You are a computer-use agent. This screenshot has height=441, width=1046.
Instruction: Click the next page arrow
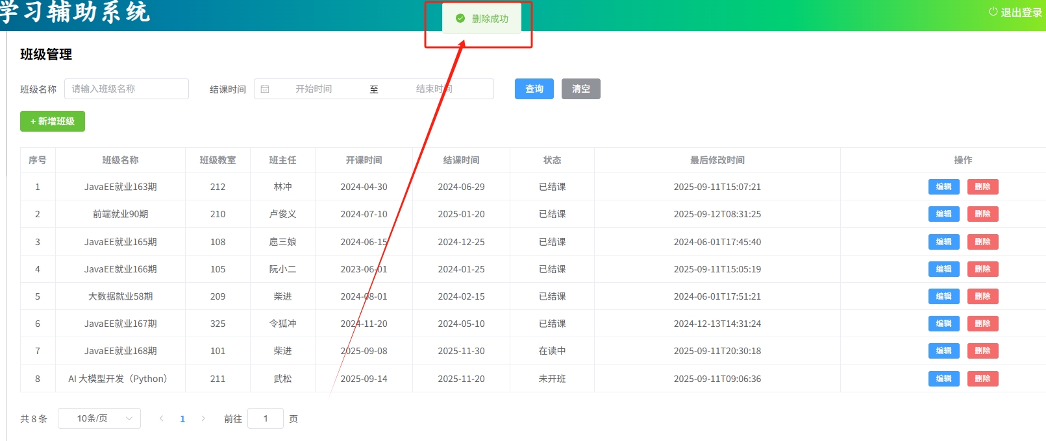coord(203,418)
